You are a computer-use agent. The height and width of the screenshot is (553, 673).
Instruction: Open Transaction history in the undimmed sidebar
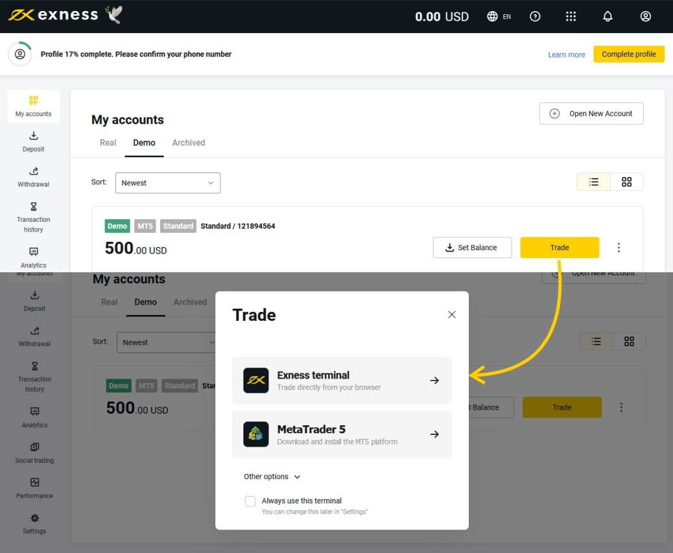[x=34, y=218]
